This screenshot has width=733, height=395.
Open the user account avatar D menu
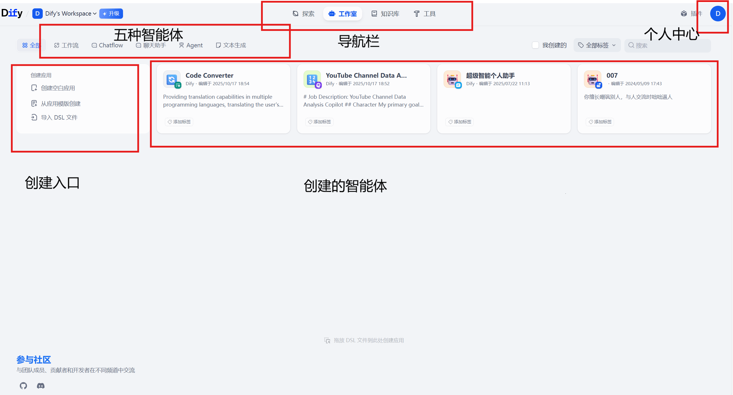click(718, 14)
